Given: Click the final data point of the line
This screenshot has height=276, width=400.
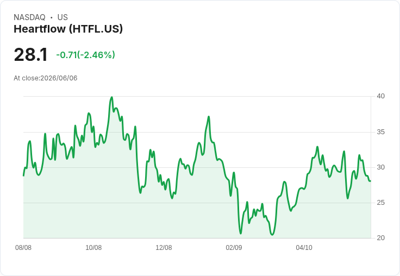Looking at the screenshot, I should [x=370, y=181].
